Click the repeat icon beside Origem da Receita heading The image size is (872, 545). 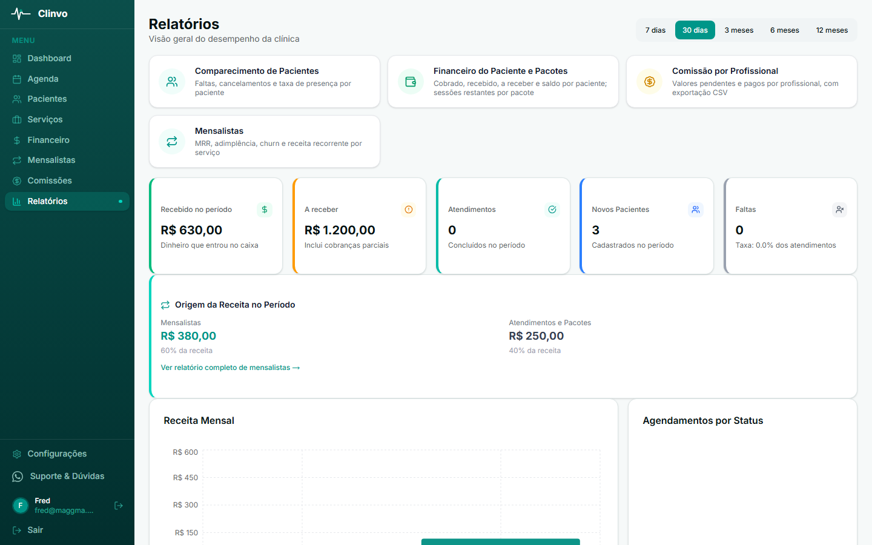165,305
